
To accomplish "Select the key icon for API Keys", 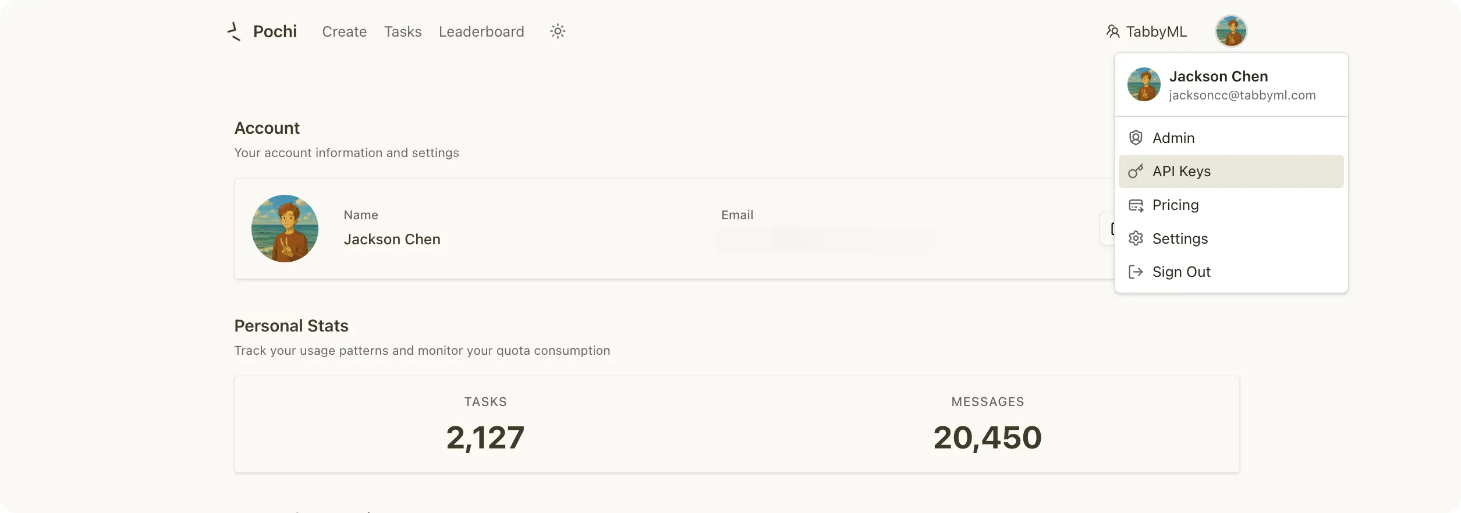I will tap(1136, 171).
